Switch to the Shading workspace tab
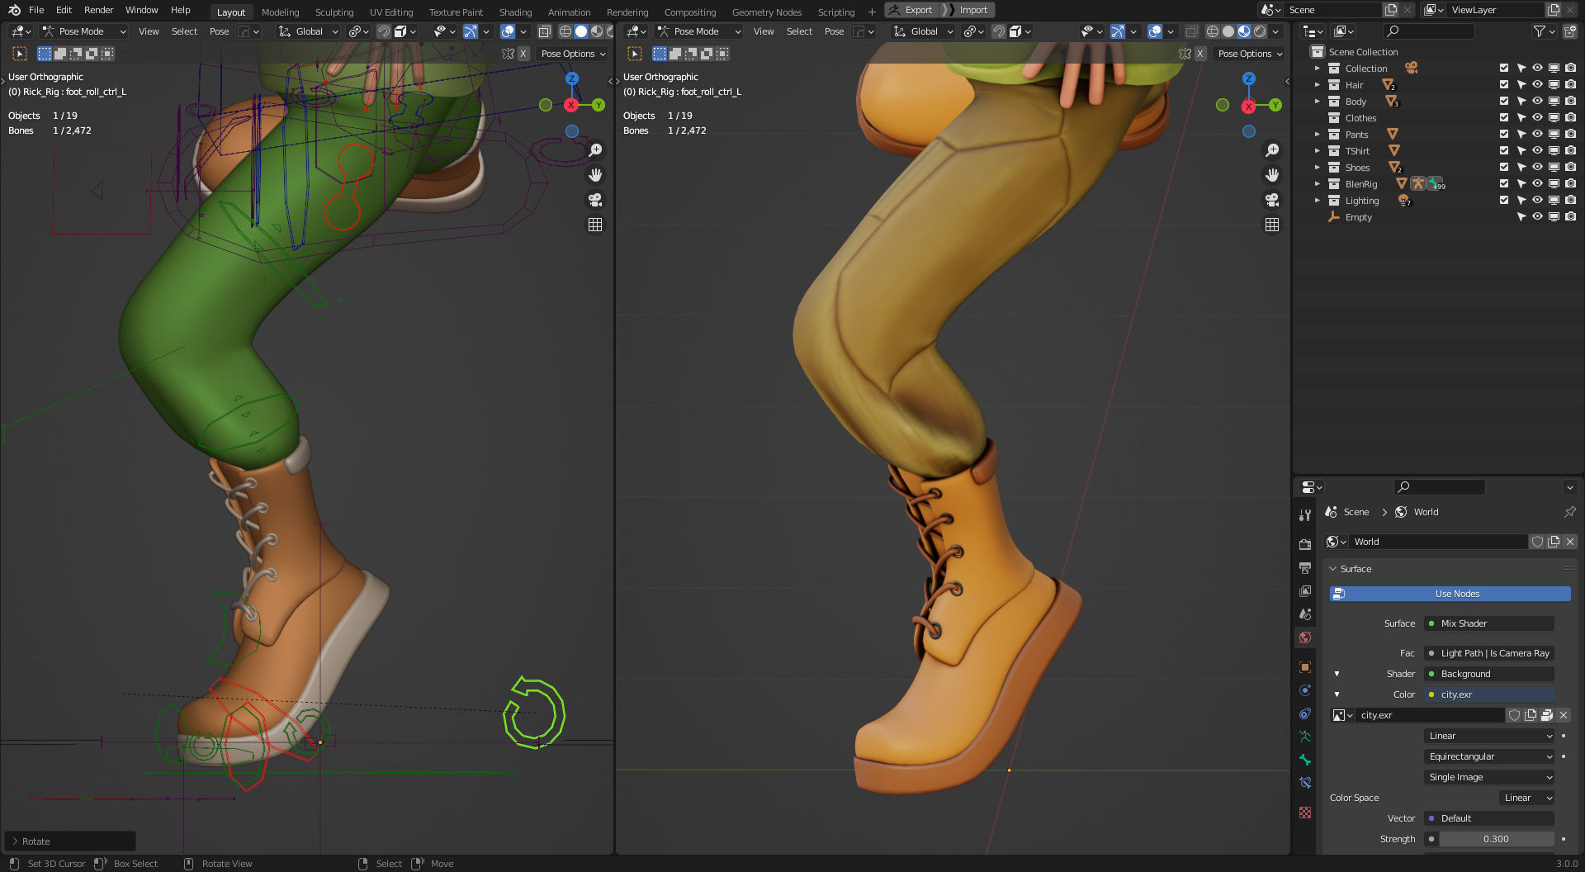The height and width of the screenshot is (872, 1585). 515,12
